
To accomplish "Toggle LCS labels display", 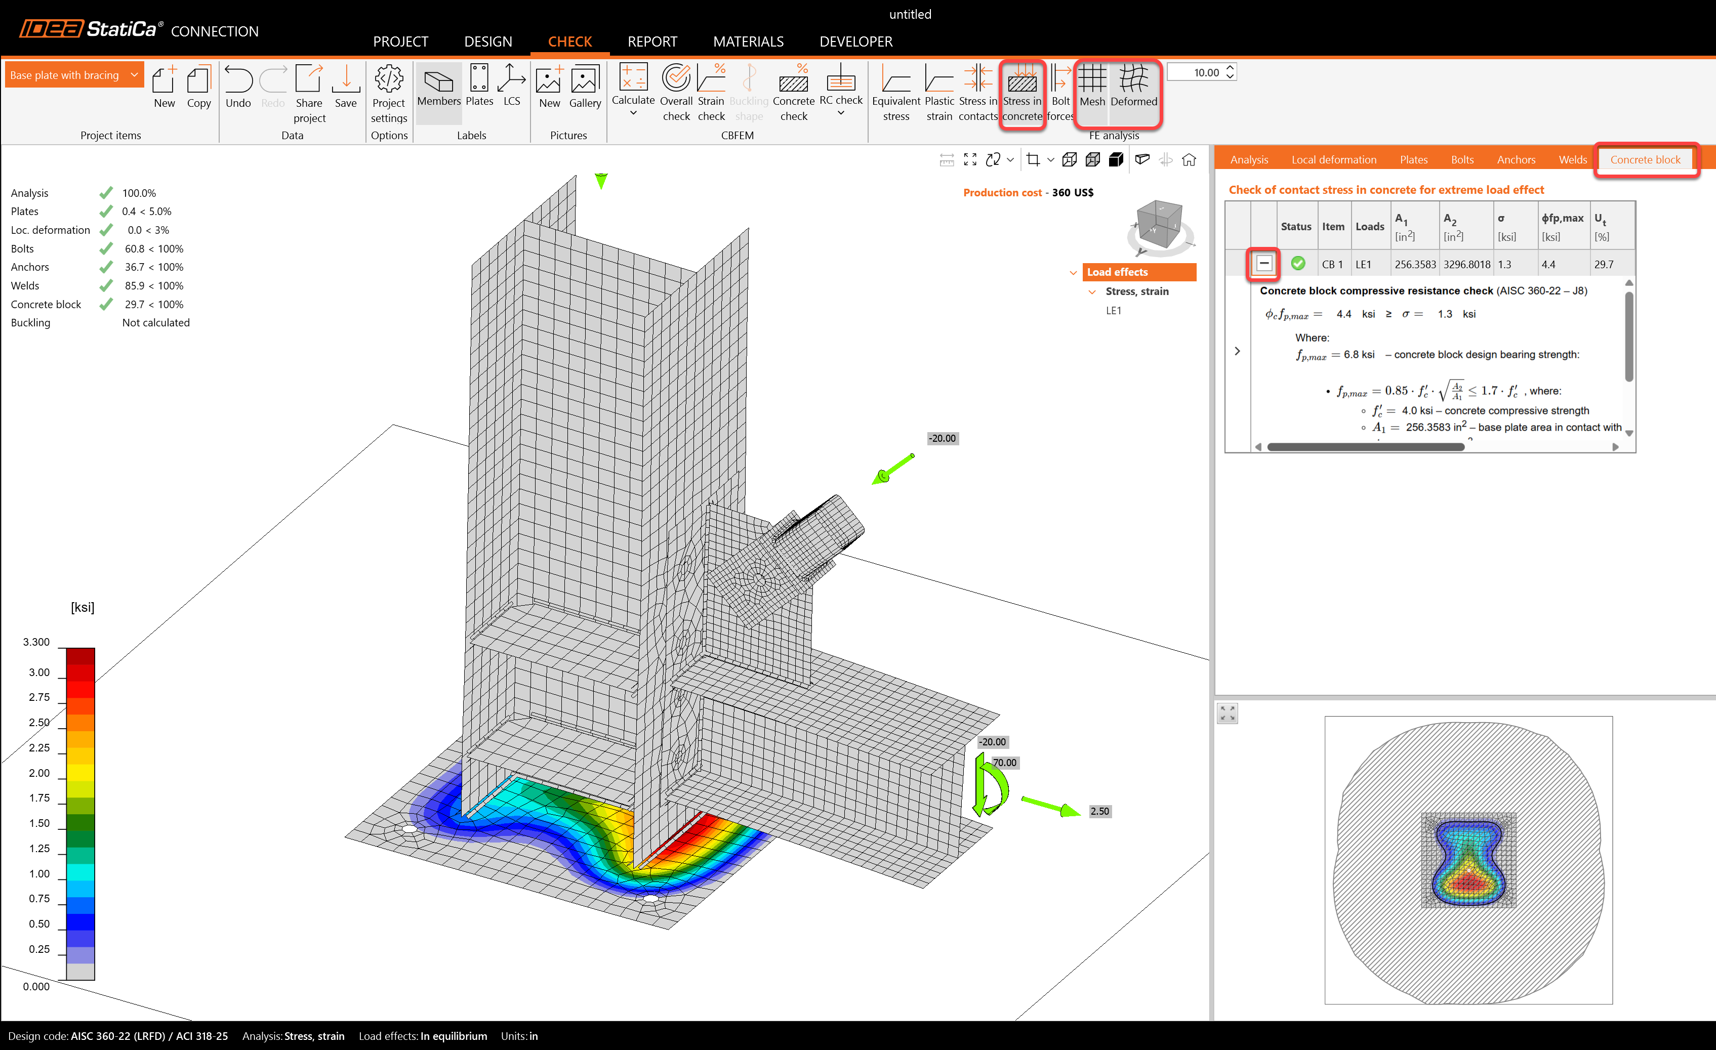I will 512,86.
